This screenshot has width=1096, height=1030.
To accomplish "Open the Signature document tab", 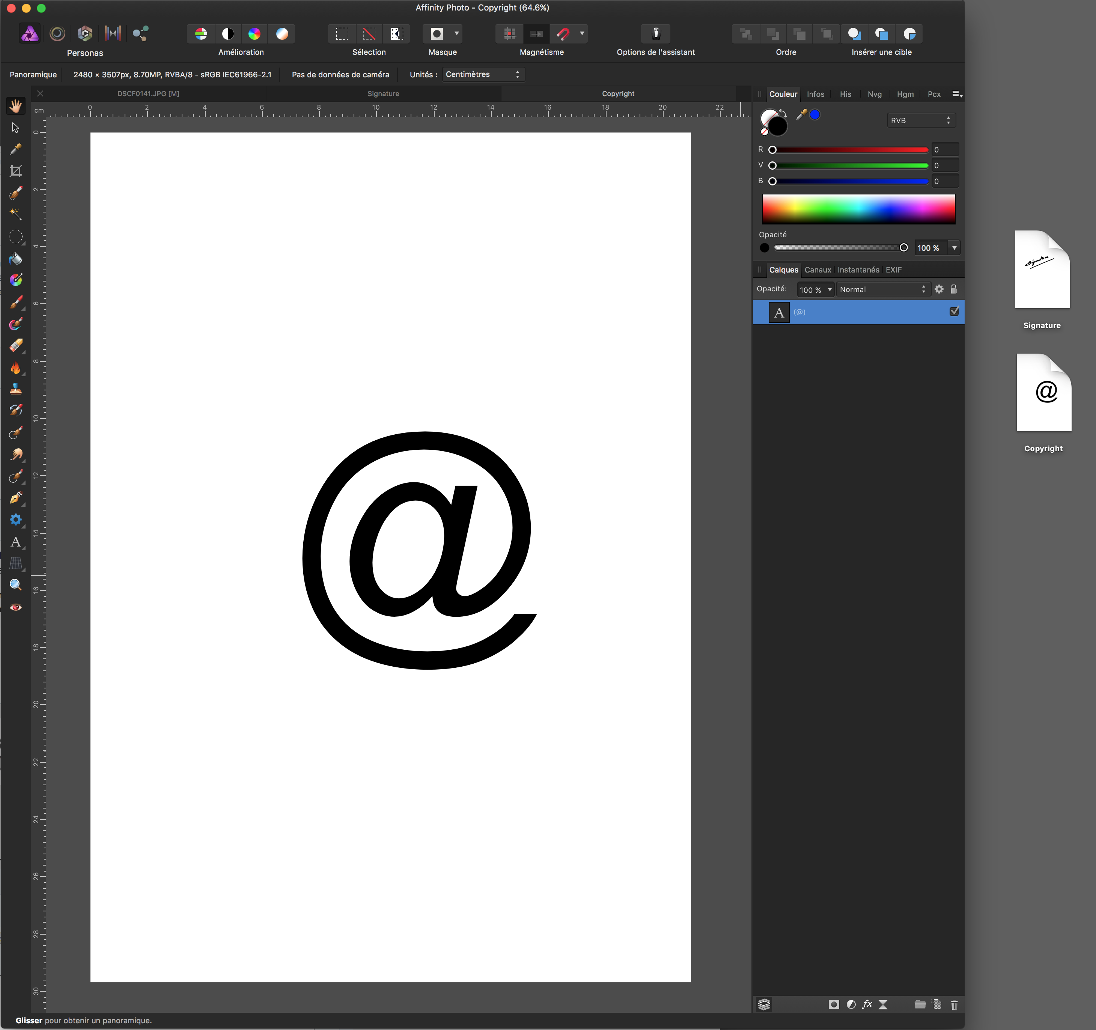I will (x=383, y=94).
